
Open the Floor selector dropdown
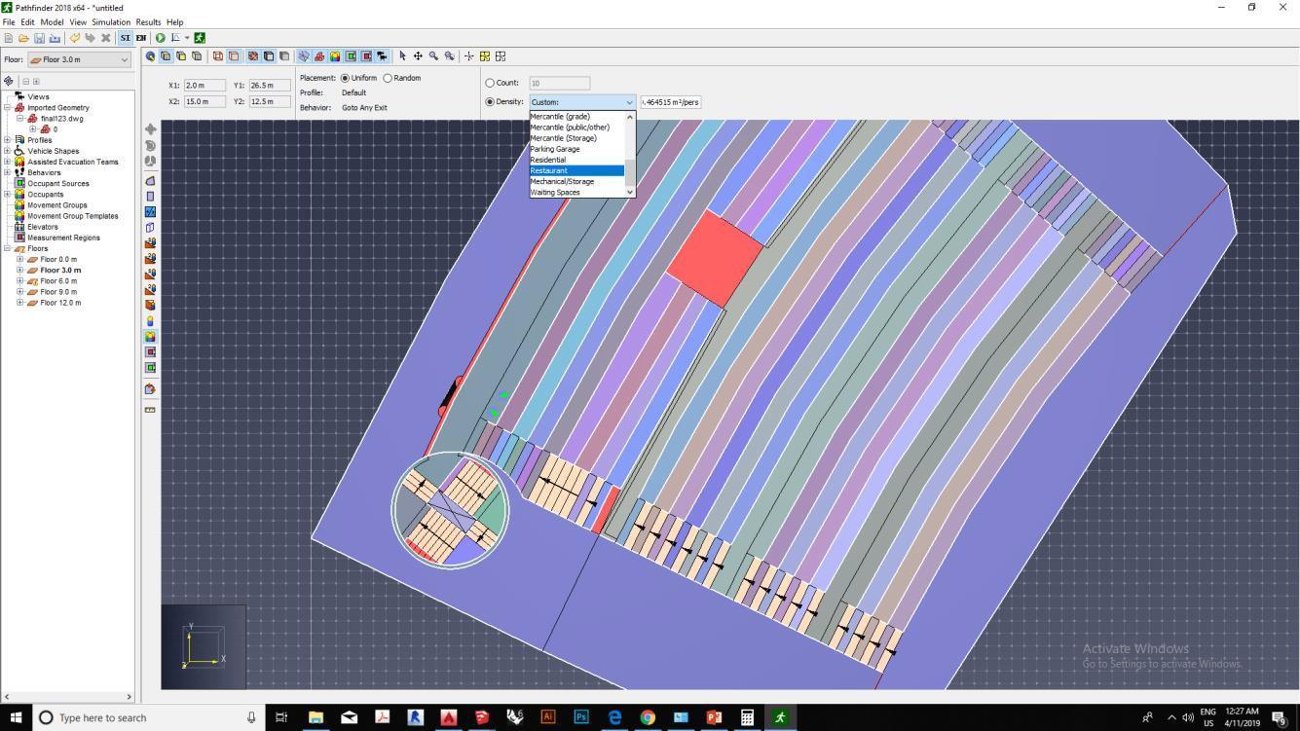[x=79, y=59]
